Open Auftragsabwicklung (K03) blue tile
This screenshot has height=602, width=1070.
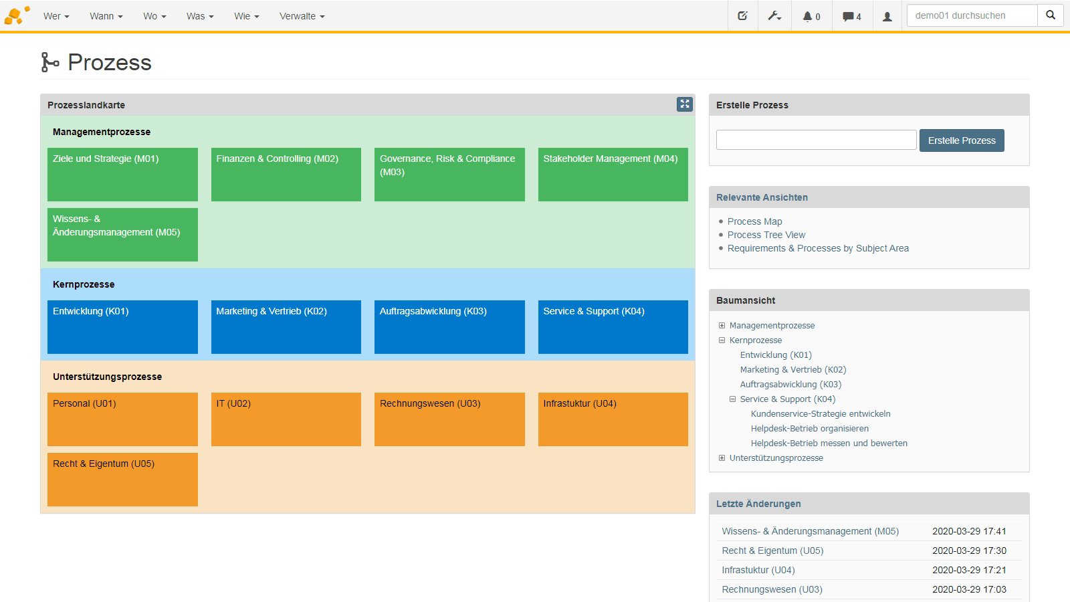pos(449,327)
